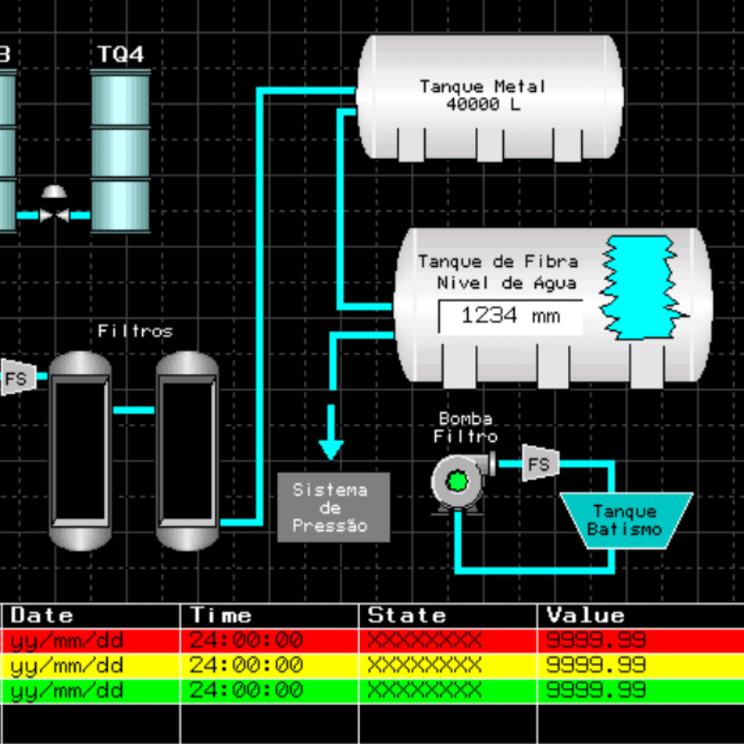Select the yellow row XXXXXXXX state cell

tap(448, 666)
